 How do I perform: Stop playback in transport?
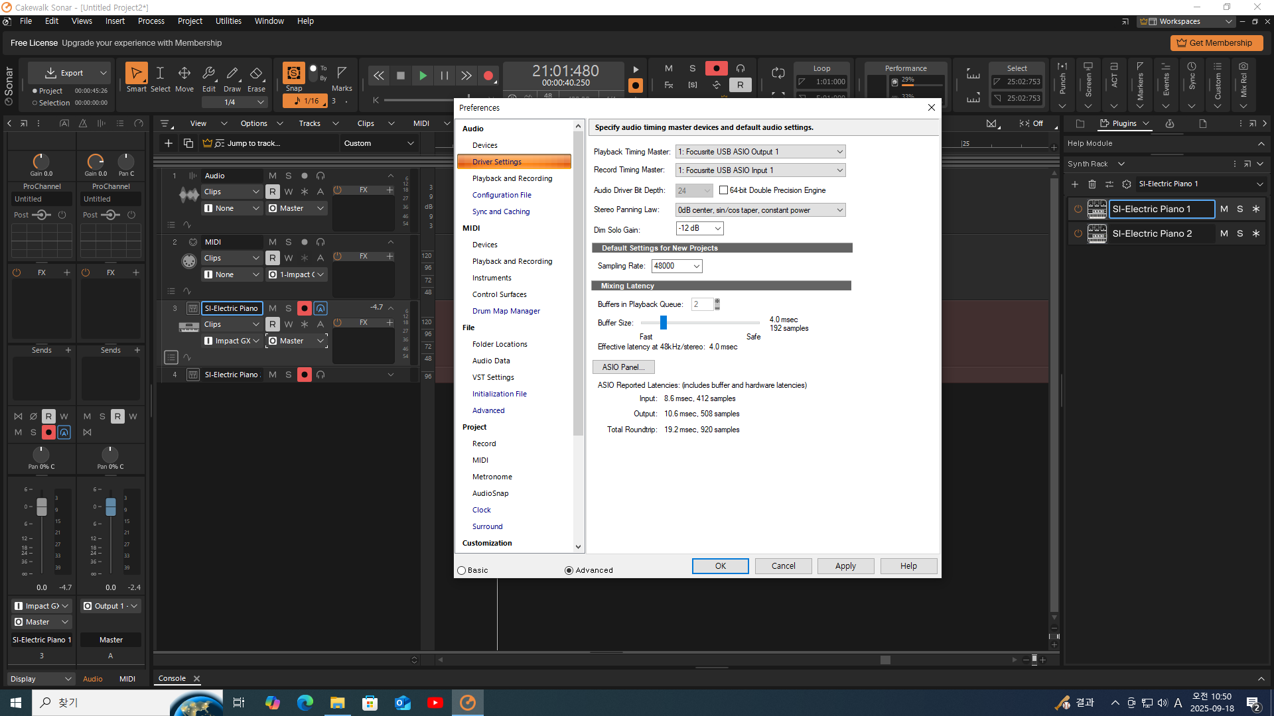400,76
